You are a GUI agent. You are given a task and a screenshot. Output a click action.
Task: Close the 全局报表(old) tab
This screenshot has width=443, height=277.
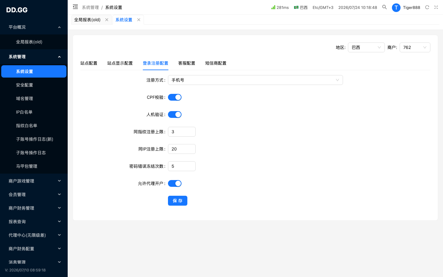(107, 20)
